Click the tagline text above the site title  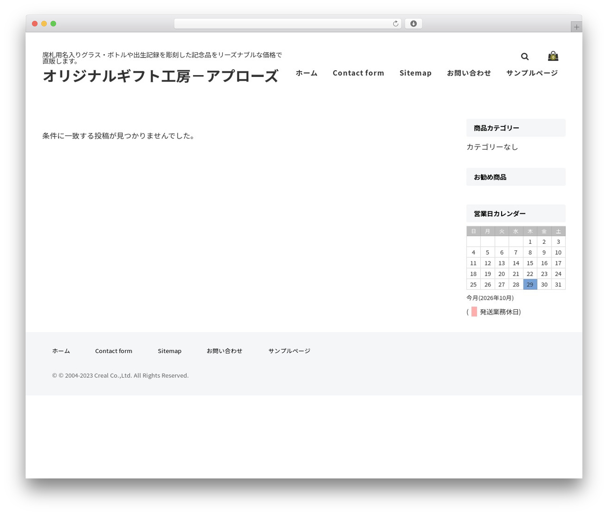[x=162, y=58]
